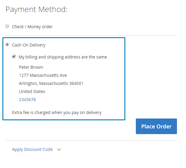Toggle the billing and shipping same checkbox
The image size is (186, 168).
click(14, 56)
